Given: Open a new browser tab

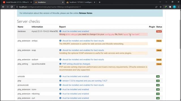Looking at the screenshot, I should click(100, 2).
